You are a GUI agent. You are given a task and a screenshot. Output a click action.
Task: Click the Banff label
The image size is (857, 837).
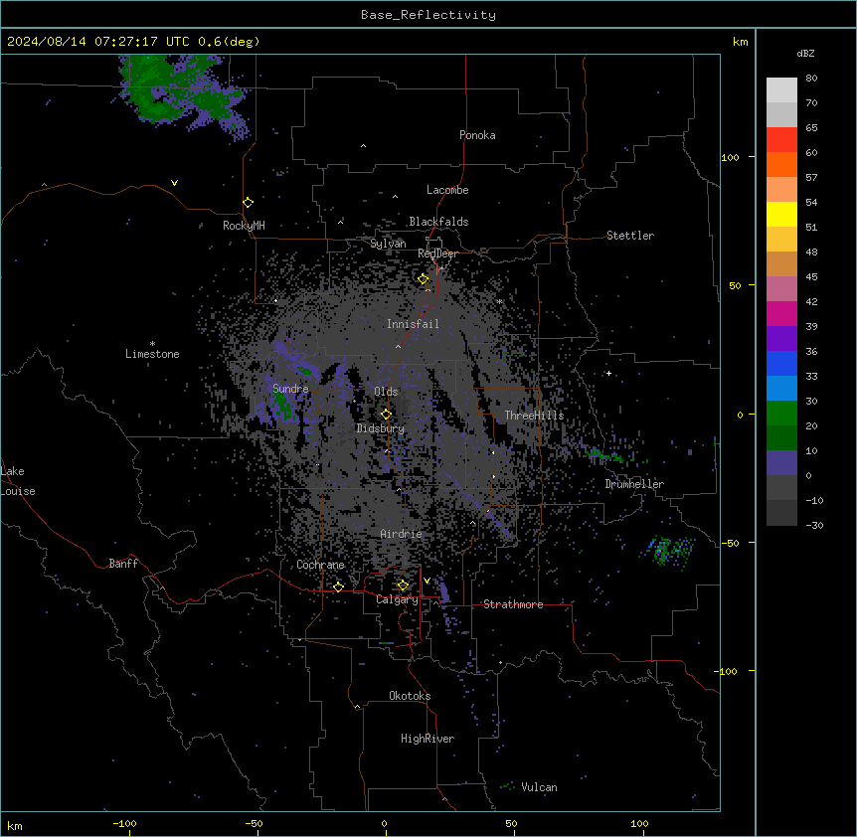click(x=123, y=564)
